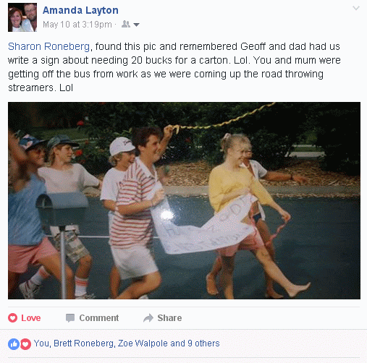This screenshot has height=363, width=367.
Task: Select the Comment button label
Action: 99,318
